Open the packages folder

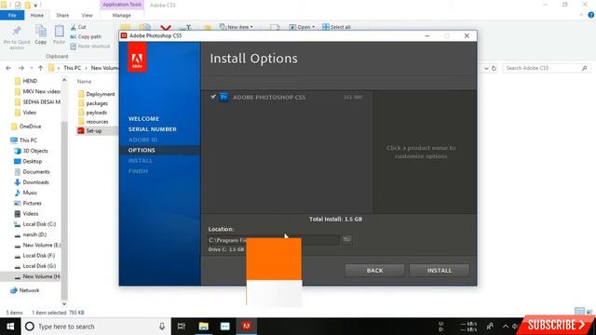[93, 103]
